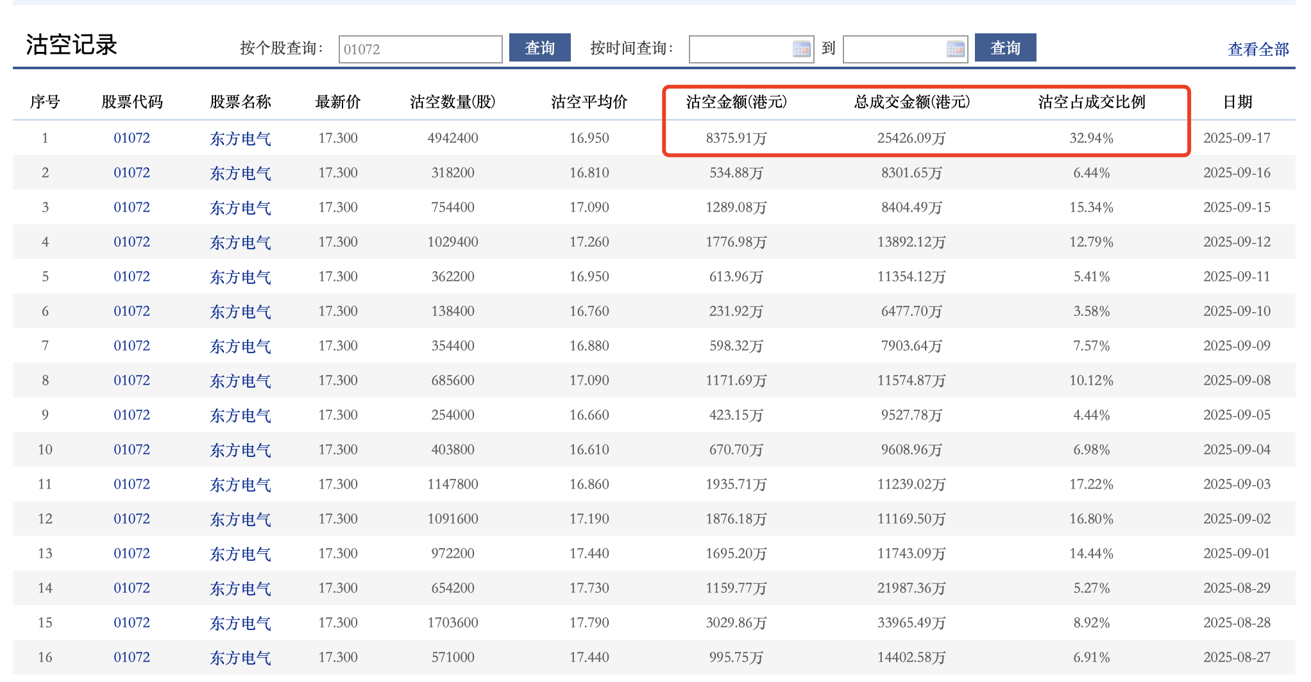This screenshot has width=1311, height=682.
Task: Click the 沽空记录 section heading
Action: tap(71, 45)
